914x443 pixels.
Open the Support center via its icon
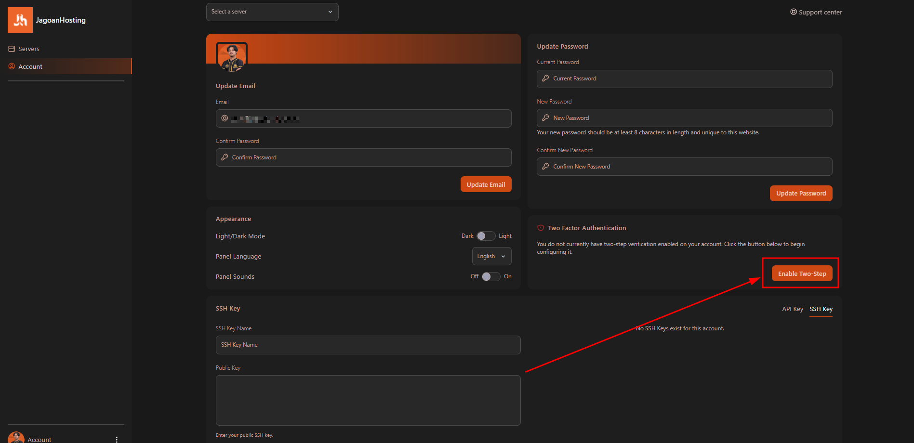794,12
